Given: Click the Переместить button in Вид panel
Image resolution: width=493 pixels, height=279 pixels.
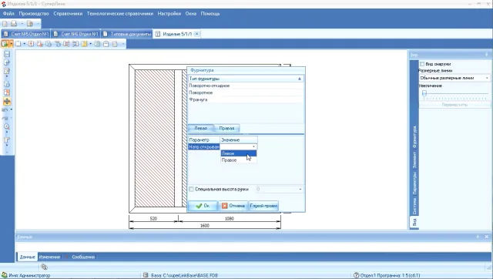Looking at the screenshot, I should point(454,105).
